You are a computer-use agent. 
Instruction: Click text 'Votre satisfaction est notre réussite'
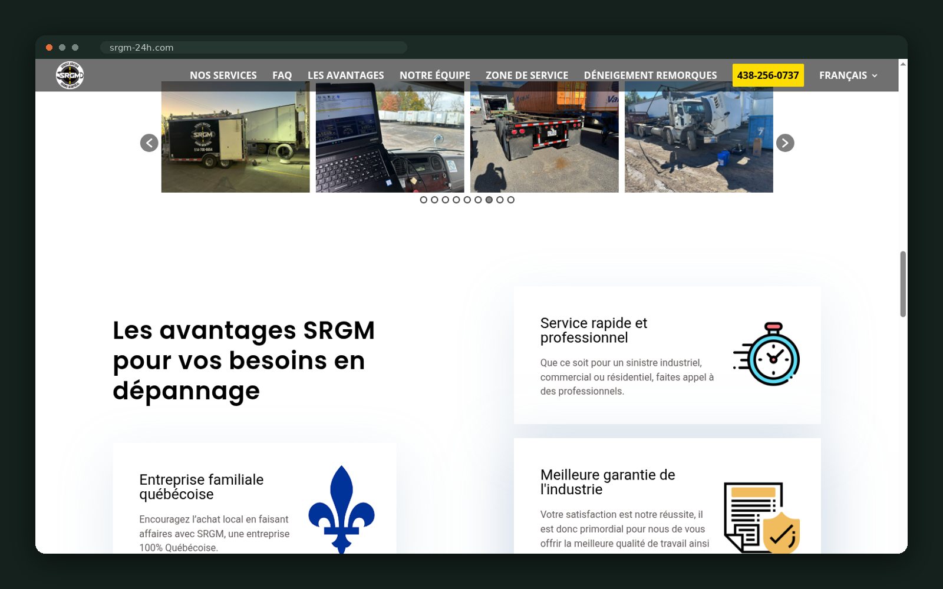coord(618,515)
